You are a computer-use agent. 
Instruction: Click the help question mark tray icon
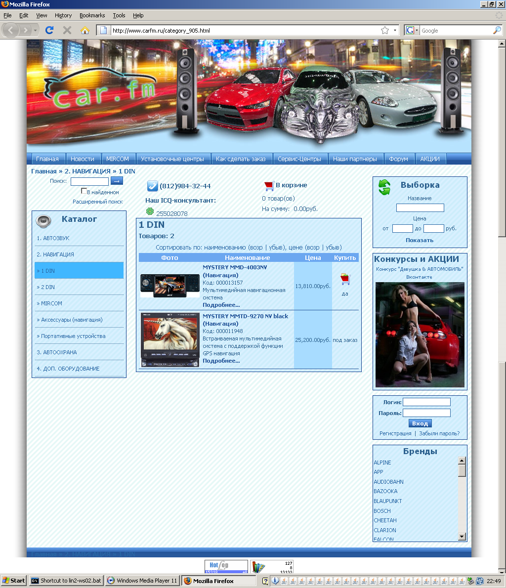pos(265,581)
